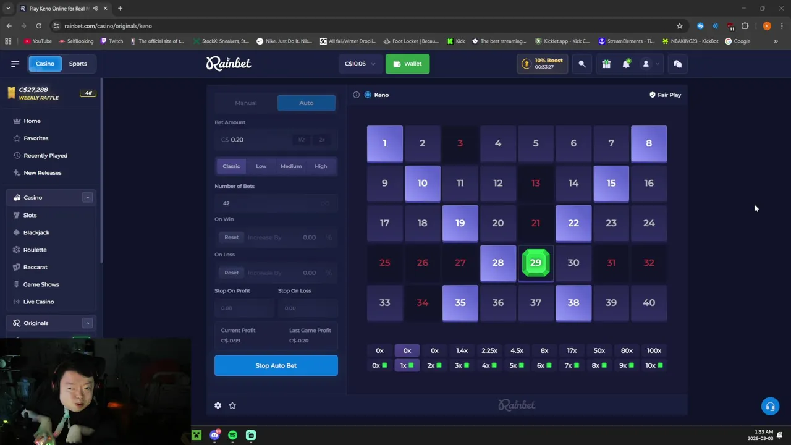791x445 pixels.
Task: Collapse the Originals sidebar section
Action: 87,323
